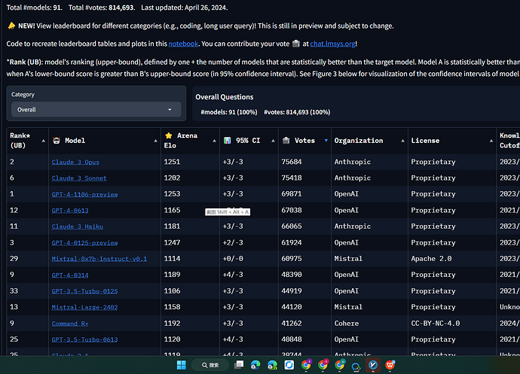Click the Cohere organization cell
The width and height of the screenshot is (520, 374).
click(x=346, y=324)
